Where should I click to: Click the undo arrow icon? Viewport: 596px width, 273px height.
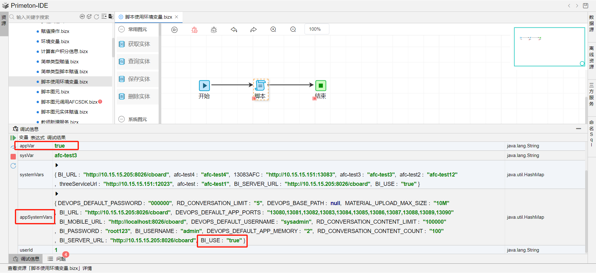[x=234, y=30]
